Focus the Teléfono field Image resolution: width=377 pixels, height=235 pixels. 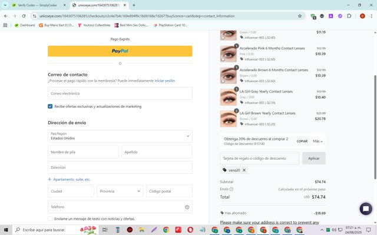click(120, 207)
